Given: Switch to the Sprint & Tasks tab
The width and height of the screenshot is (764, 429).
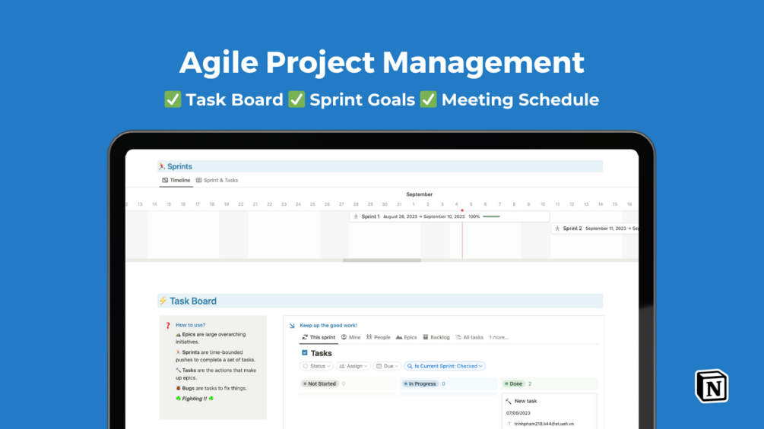Looking at the screenshot, I should click(x=217, y=181).
